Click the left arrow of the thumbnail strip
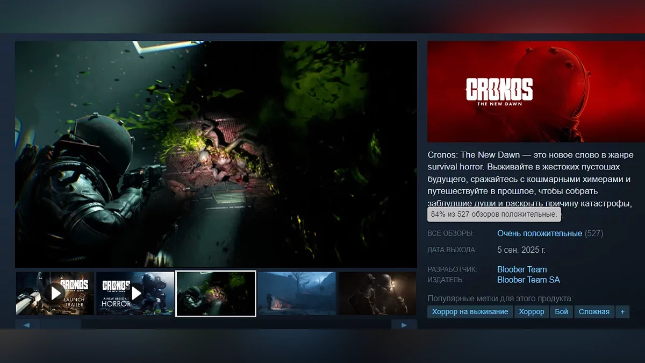645x363 pixels. pyautogui.click(x=26, y=325)
